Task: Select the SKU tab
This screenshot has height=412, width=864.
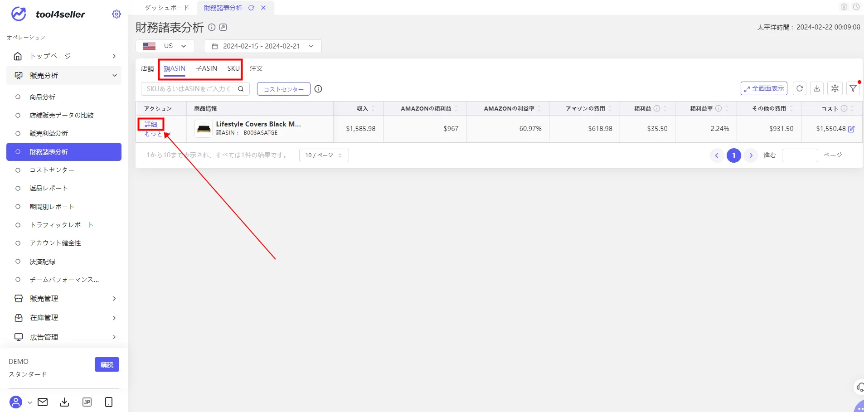Action: tap(233, 68)
